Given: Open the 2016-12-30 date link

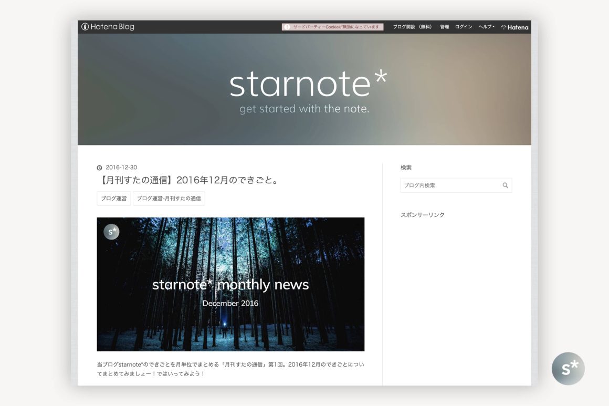Looking at the screenshot, I should 121,168.
